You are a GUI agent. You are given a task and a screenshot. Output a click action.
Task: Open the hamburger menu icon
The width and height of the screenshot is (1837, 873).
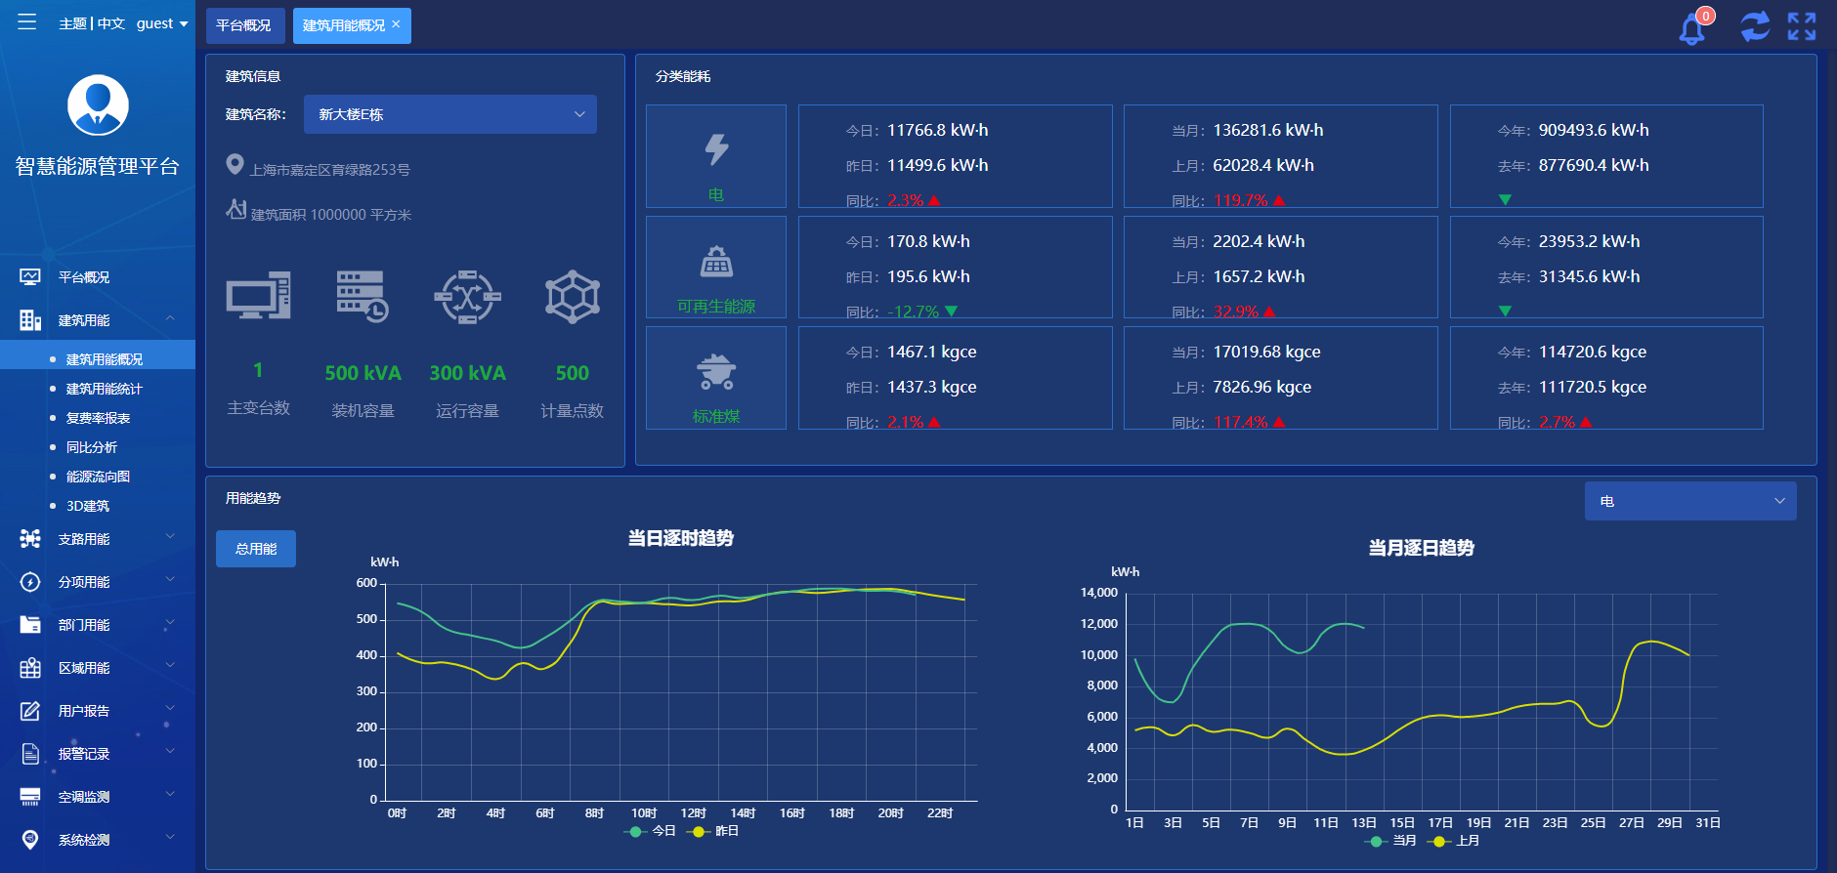click(x=27, y=21)
